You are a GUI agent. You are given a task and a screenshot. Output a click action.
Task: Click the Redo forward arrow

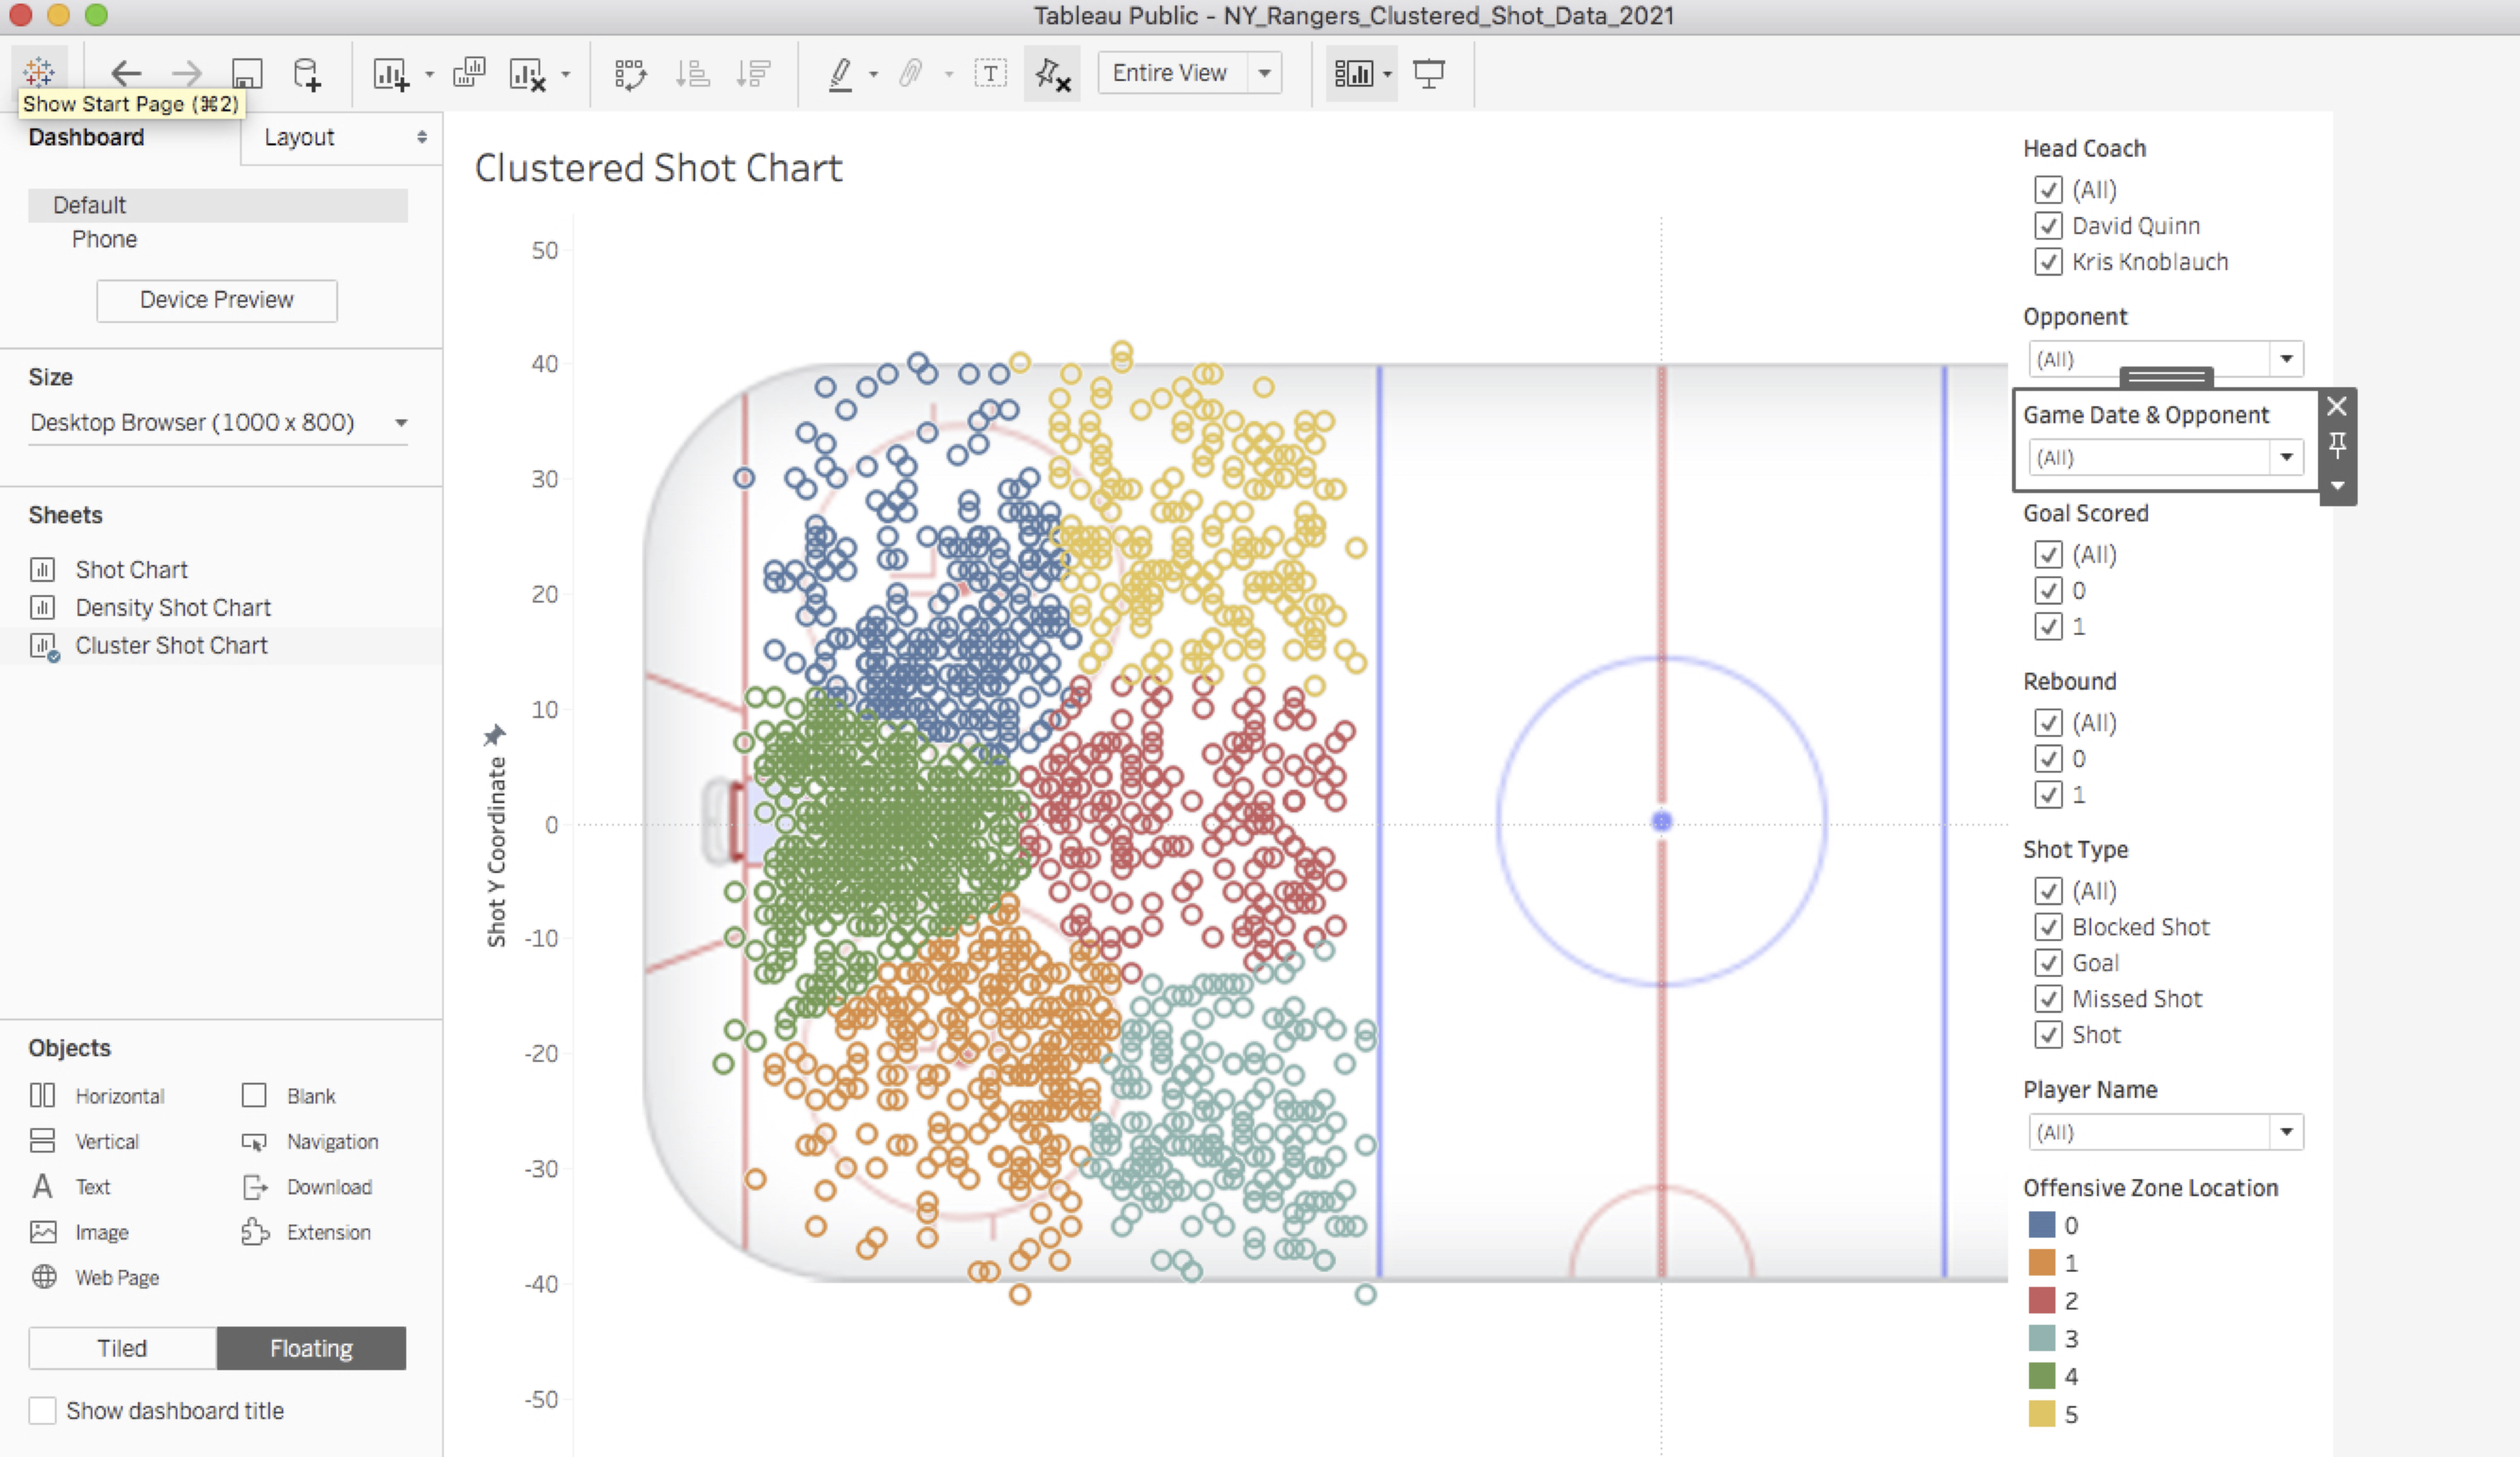(186, 73)
